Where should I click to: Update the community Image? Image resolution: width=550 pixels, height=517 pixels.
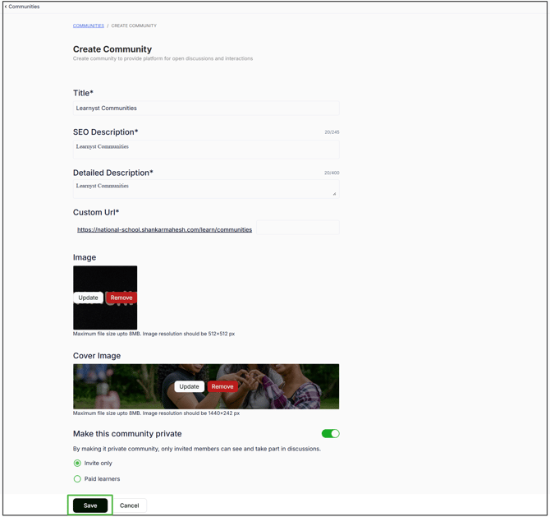(x=88, y=298)
